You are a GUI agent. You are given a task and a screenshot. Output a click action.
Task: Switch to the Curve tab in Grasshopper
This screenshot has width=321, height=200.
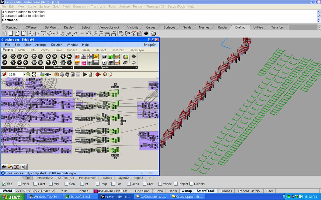[58, 50]
